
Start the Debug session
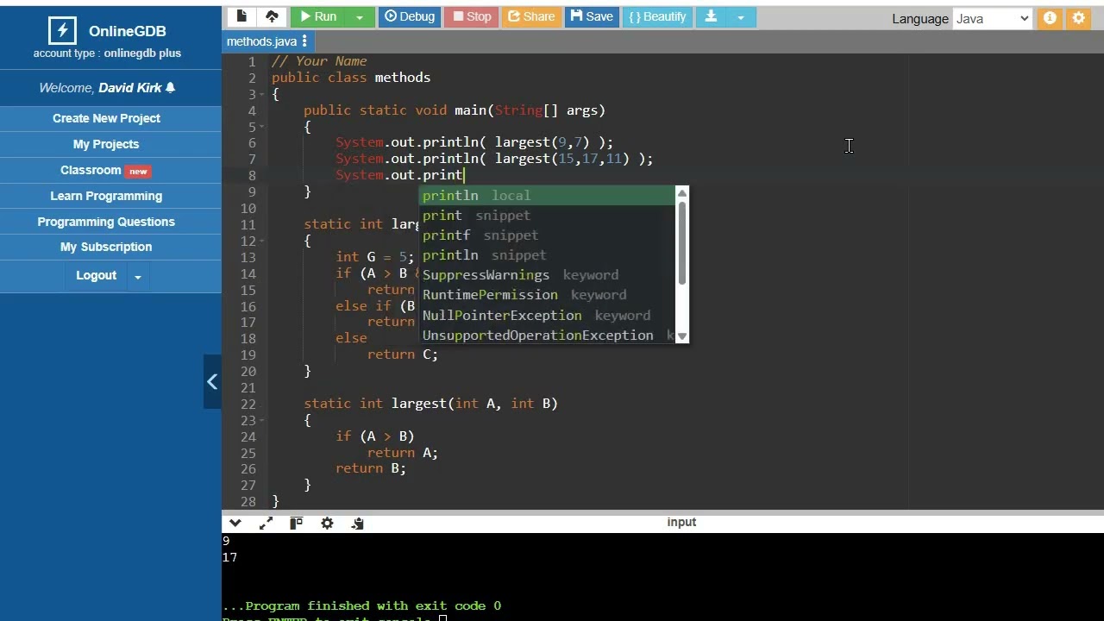410,16
